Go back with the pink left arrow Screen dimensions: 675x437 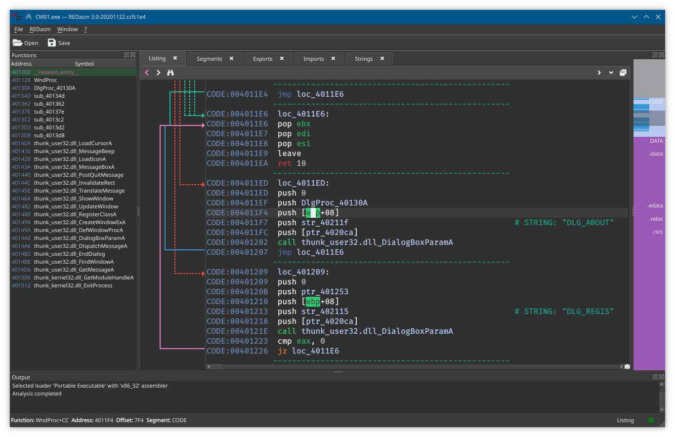click(147, 73)
